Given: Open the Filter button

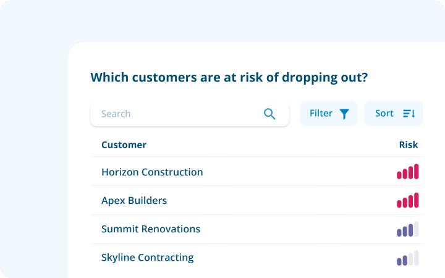Looking at the screenshot, I should point(329,114).
